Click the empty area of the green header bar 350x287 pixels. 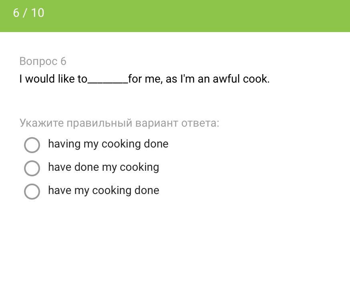(200, 16)
